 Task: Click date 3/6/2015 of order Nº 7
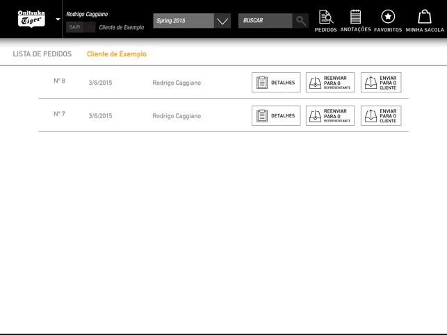[100, 116]
